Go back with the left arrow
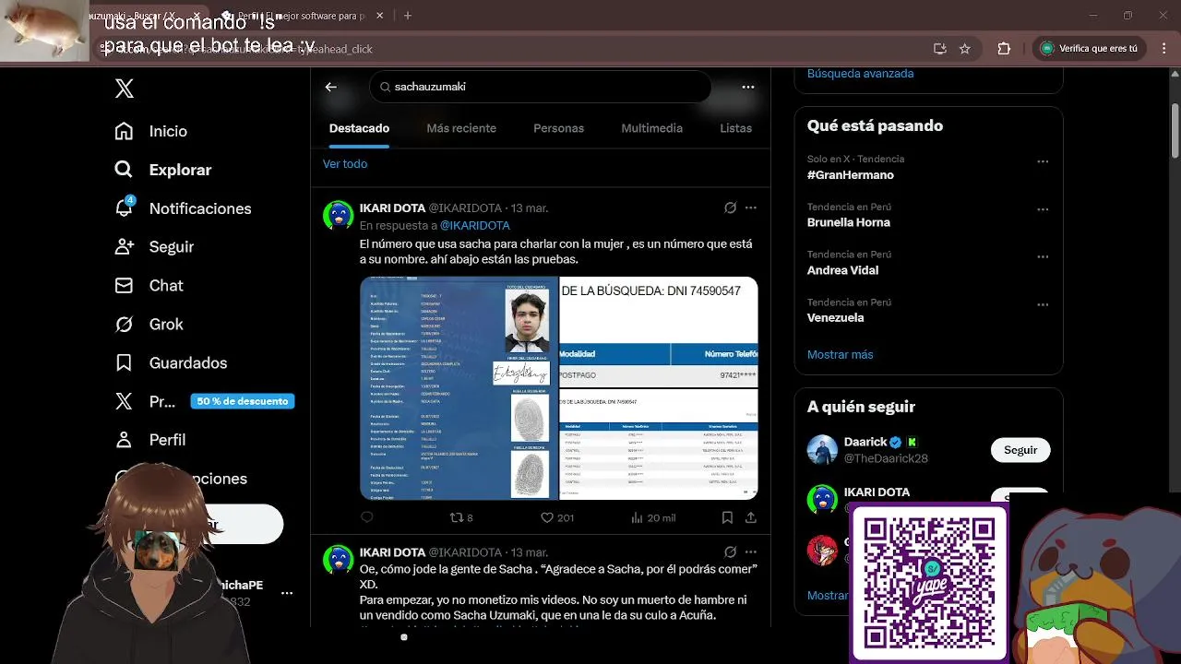This screenshot has width=1181, height=664. click(x=331, y=87)
